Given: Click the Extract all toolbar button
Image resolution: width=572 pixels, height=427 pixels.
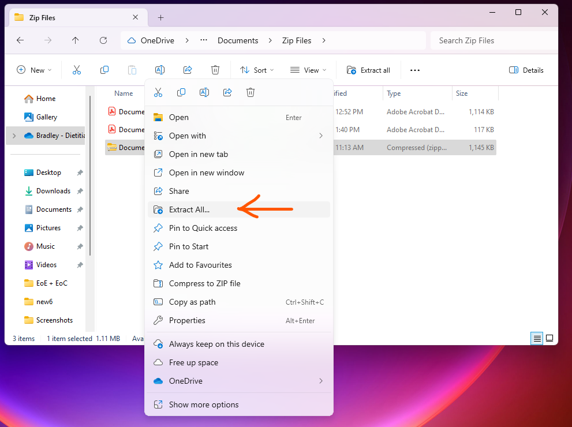Looking at the screenshot, I should (x=368, y=70).
